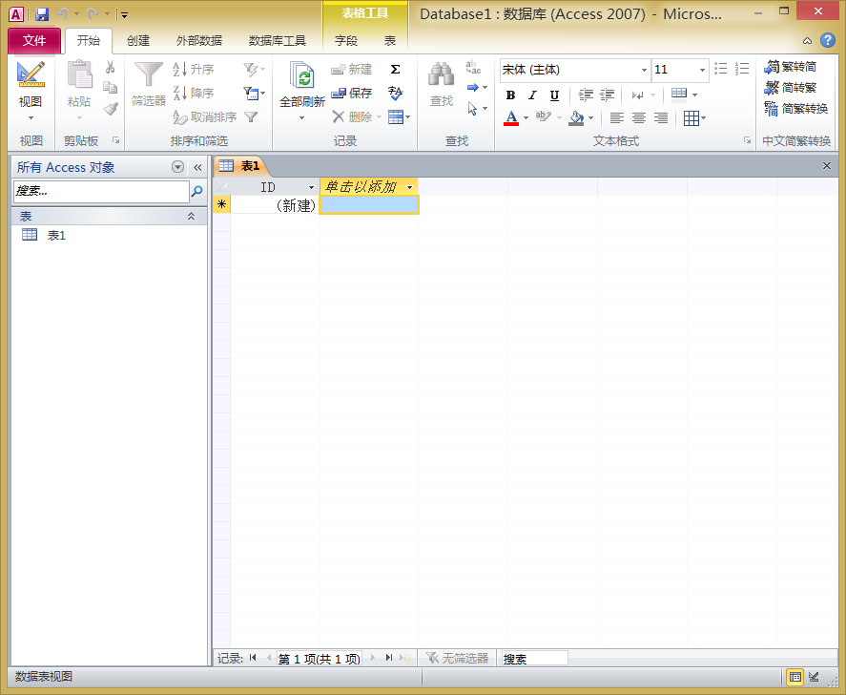Click the 单击以添加 column header
The height and width of the screenshot is (695, 846).
pos(368,187)
